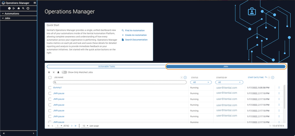
Task: Click the bell watch icon above job list
Action: (58, 72)
